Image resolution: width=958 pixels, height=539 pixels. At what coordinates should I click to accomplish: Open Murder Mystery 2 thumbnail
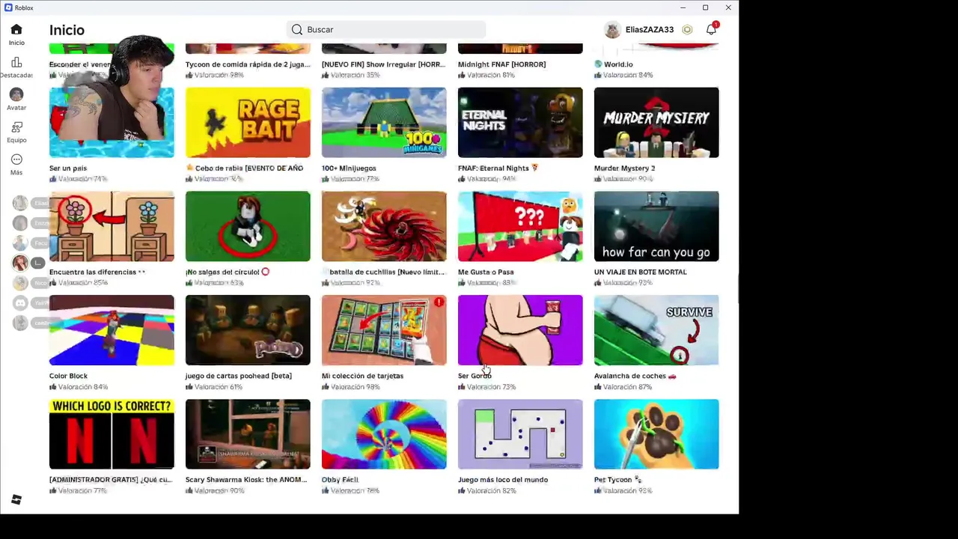[656, 122]
